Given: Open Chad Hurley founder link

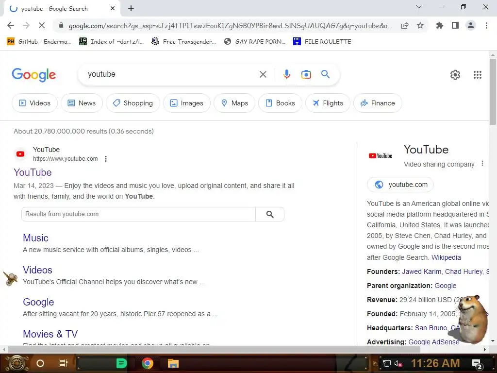Looking at the screenshot, I should 464,271.
